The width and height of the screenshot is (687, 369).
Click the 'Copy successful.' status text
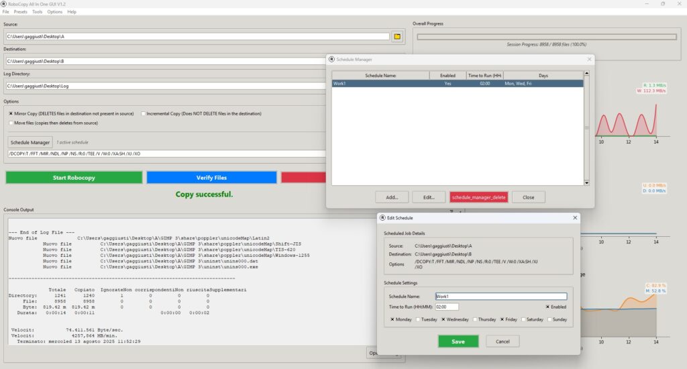pos(204,194)
